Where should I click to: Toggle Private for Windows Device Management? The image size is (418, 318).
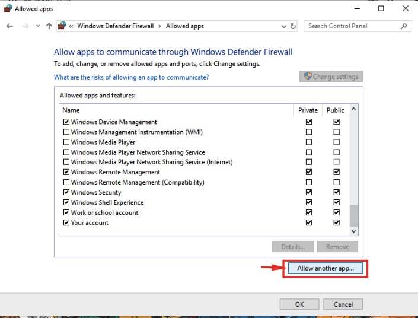(x=309, y=122)
